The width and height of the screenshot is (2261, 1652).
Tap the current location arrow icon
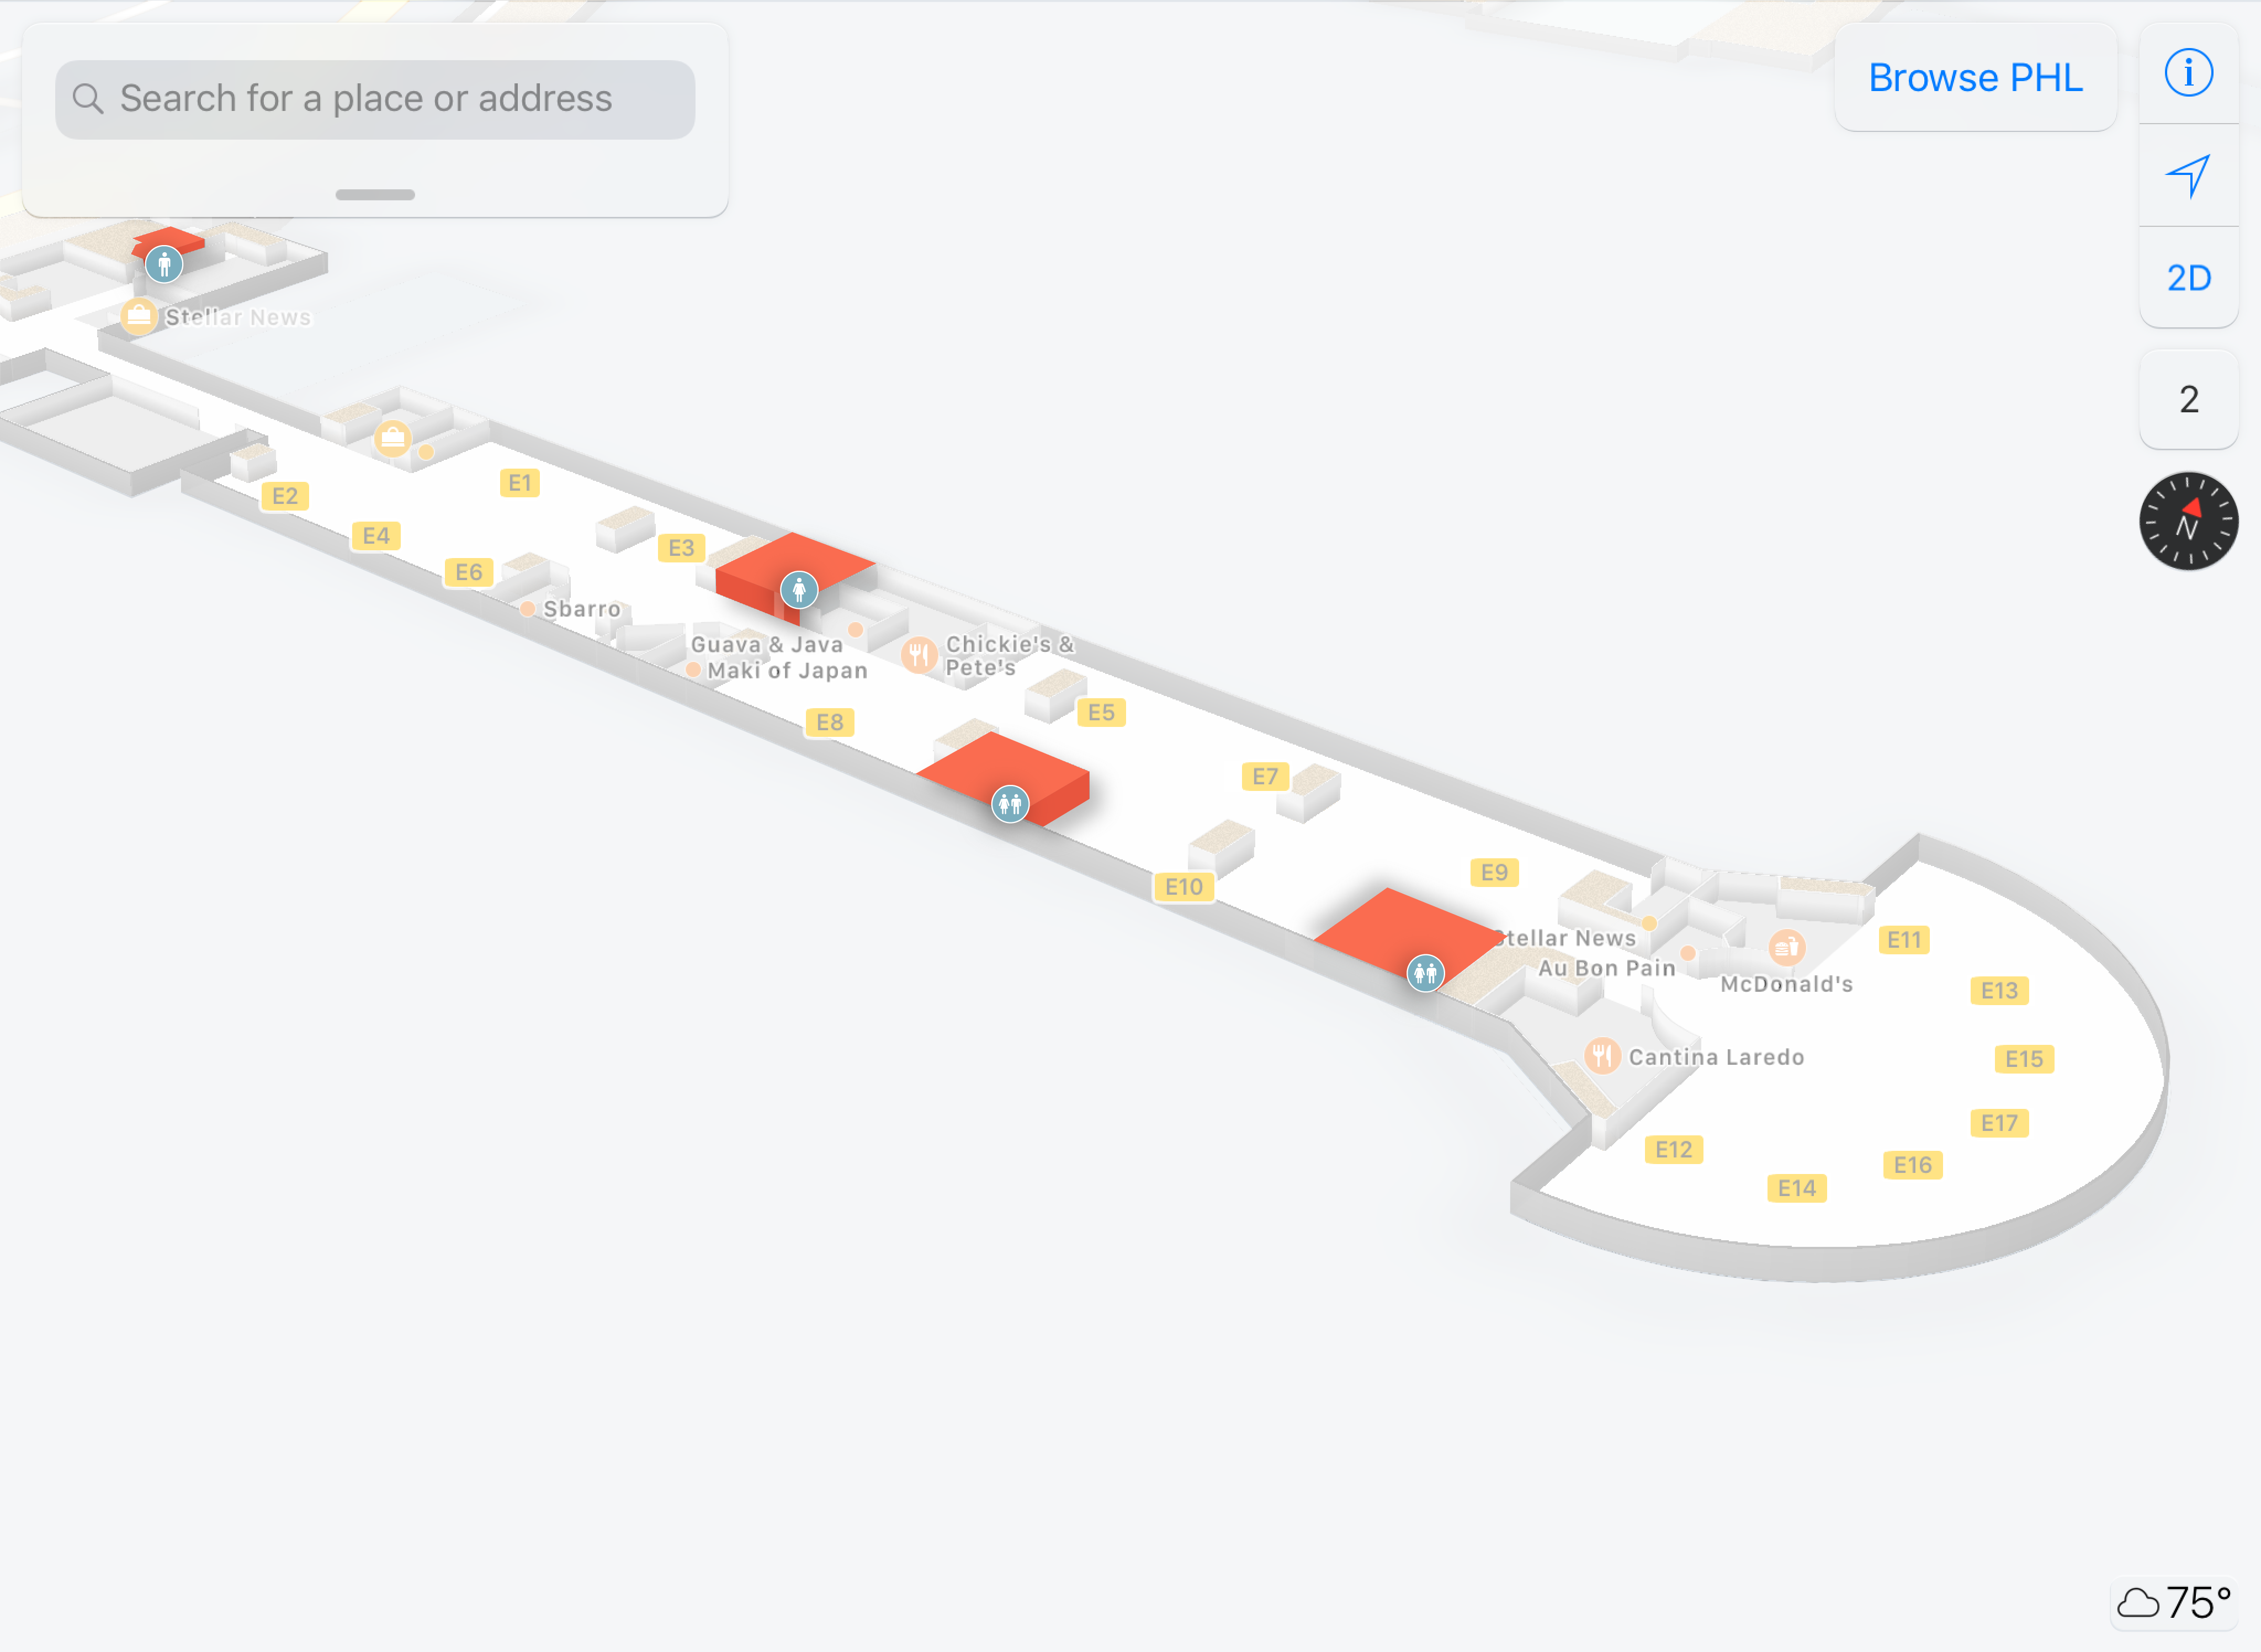[x=2188, y=176]
